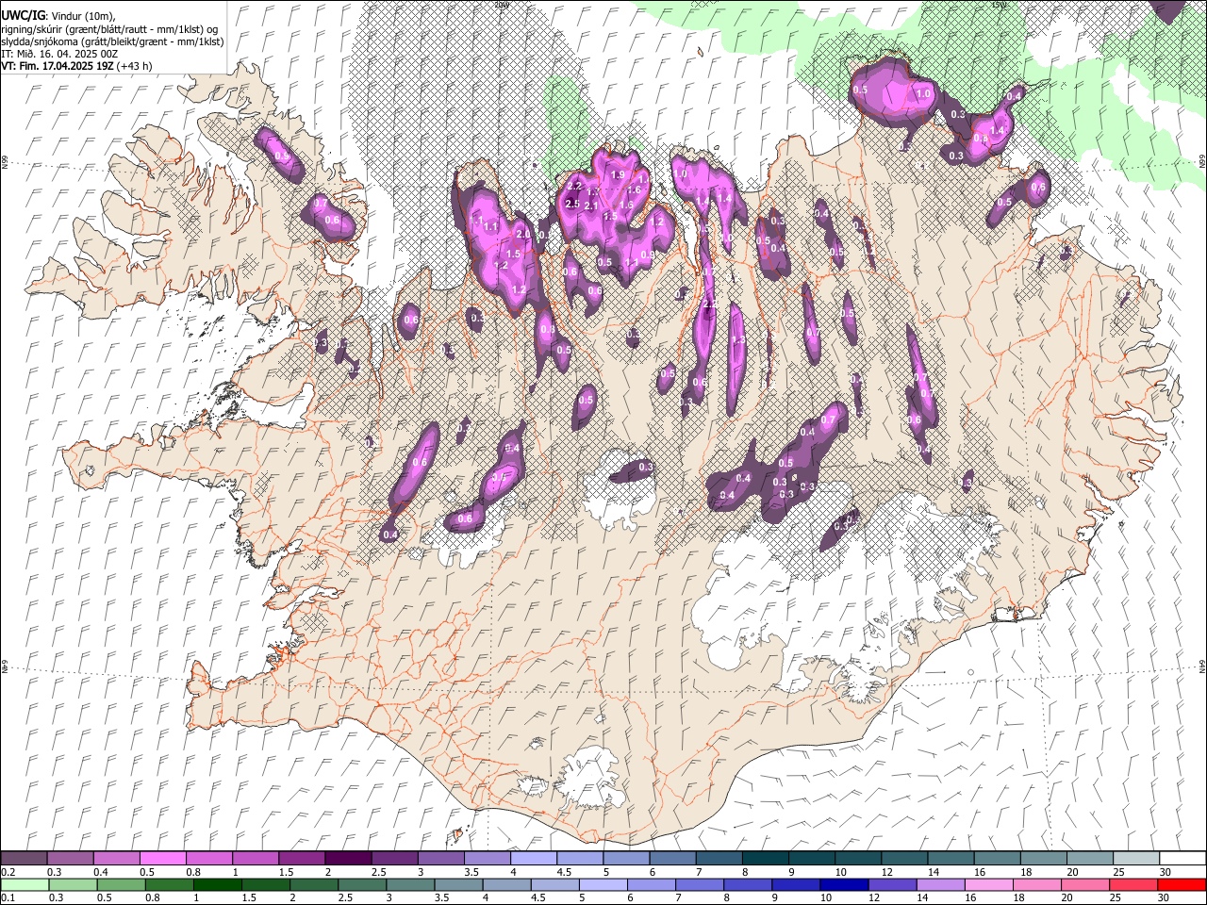This screenshot has height=905, width=1207.
Task: Click the '0.2' label under upper legend row
Action: point(8,872)
